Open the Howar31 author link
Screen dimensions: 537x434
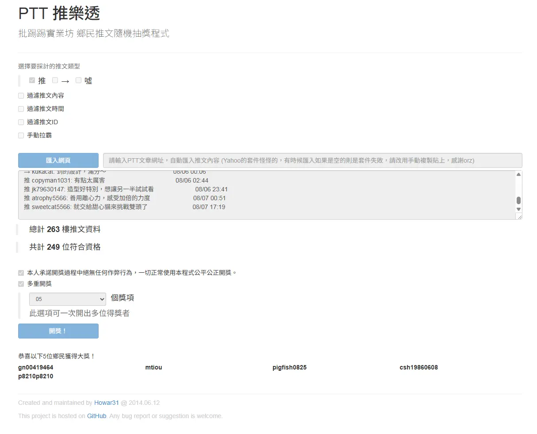106,403
